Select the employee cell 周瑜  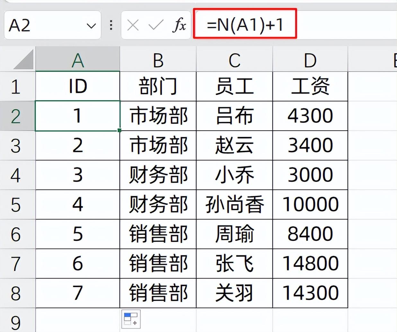point(234,234)
